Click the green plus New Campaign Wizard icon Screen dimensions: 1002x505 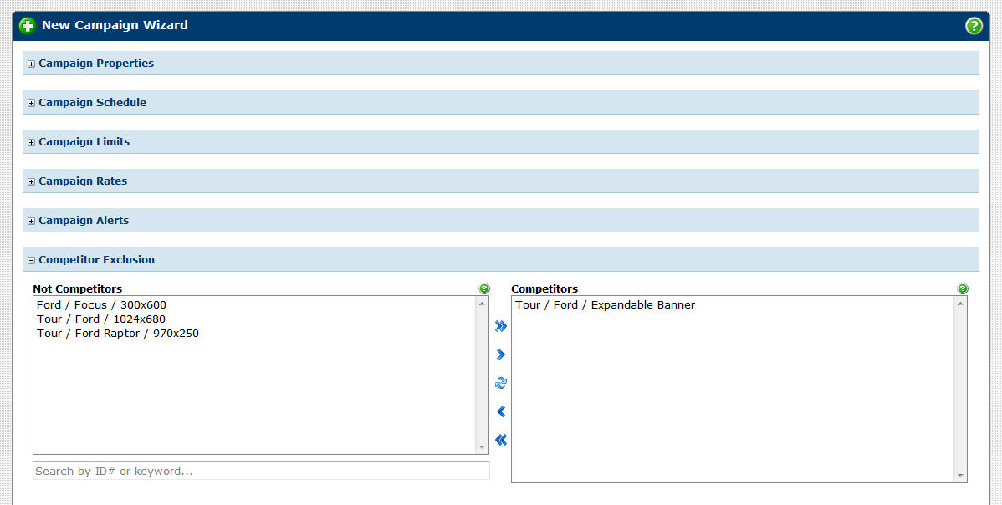(28, 26)
